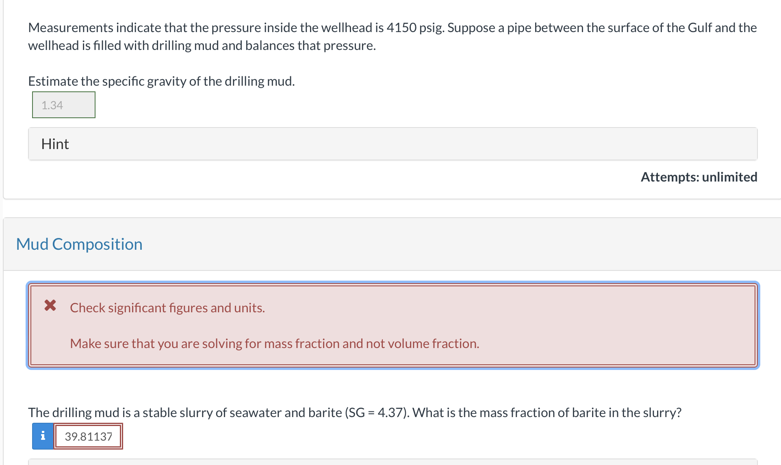Image resolution: width=781 pixels, height=465 pixels.
Task: Click the partially visible panel at the bottom edge
Action: click(x=393, y=462)
